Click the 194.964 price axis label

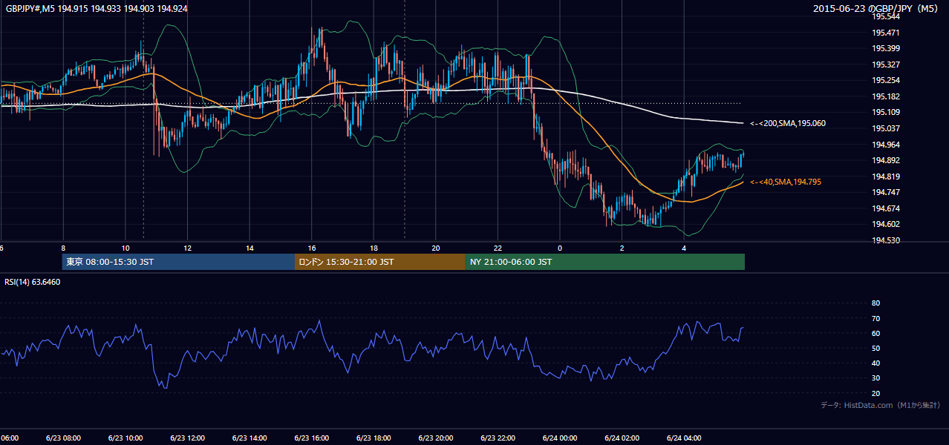885,145
